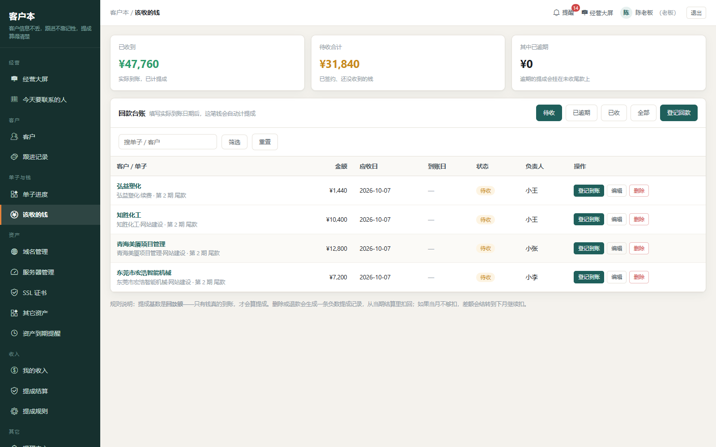Edit the 知胜化工 payment row

[617, 219]
